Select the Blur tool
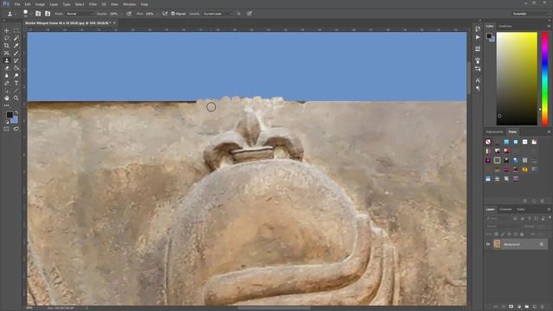 point(6,75)
